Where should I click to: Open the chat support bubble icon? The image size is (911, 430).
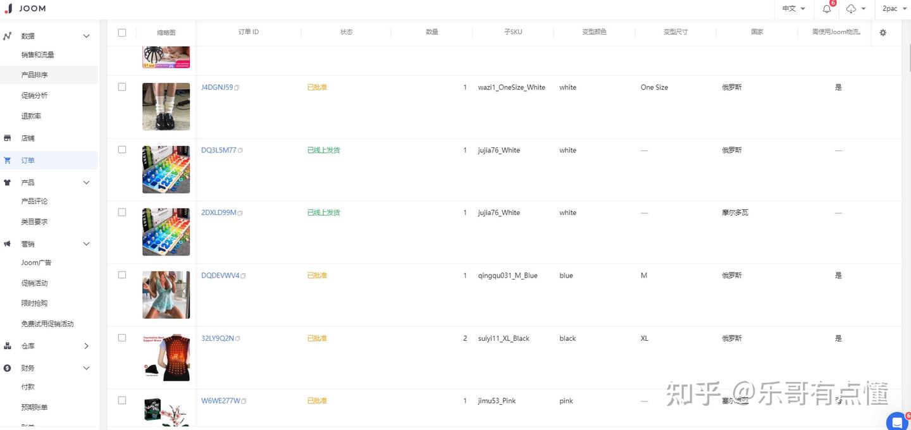tap(897, 422)
